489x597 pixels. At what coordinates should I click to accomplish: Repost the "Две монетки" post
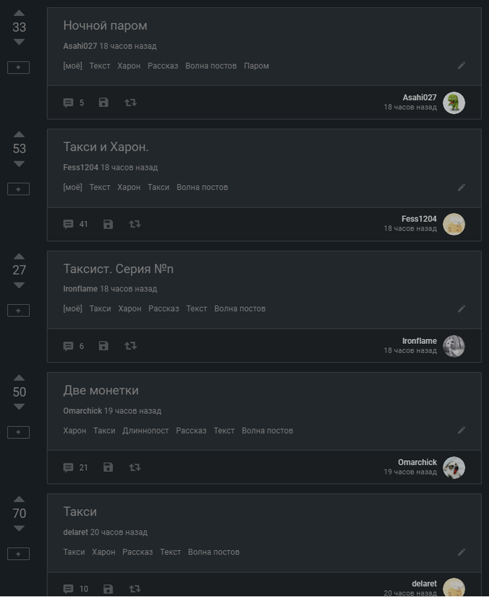tap(135, 467)
